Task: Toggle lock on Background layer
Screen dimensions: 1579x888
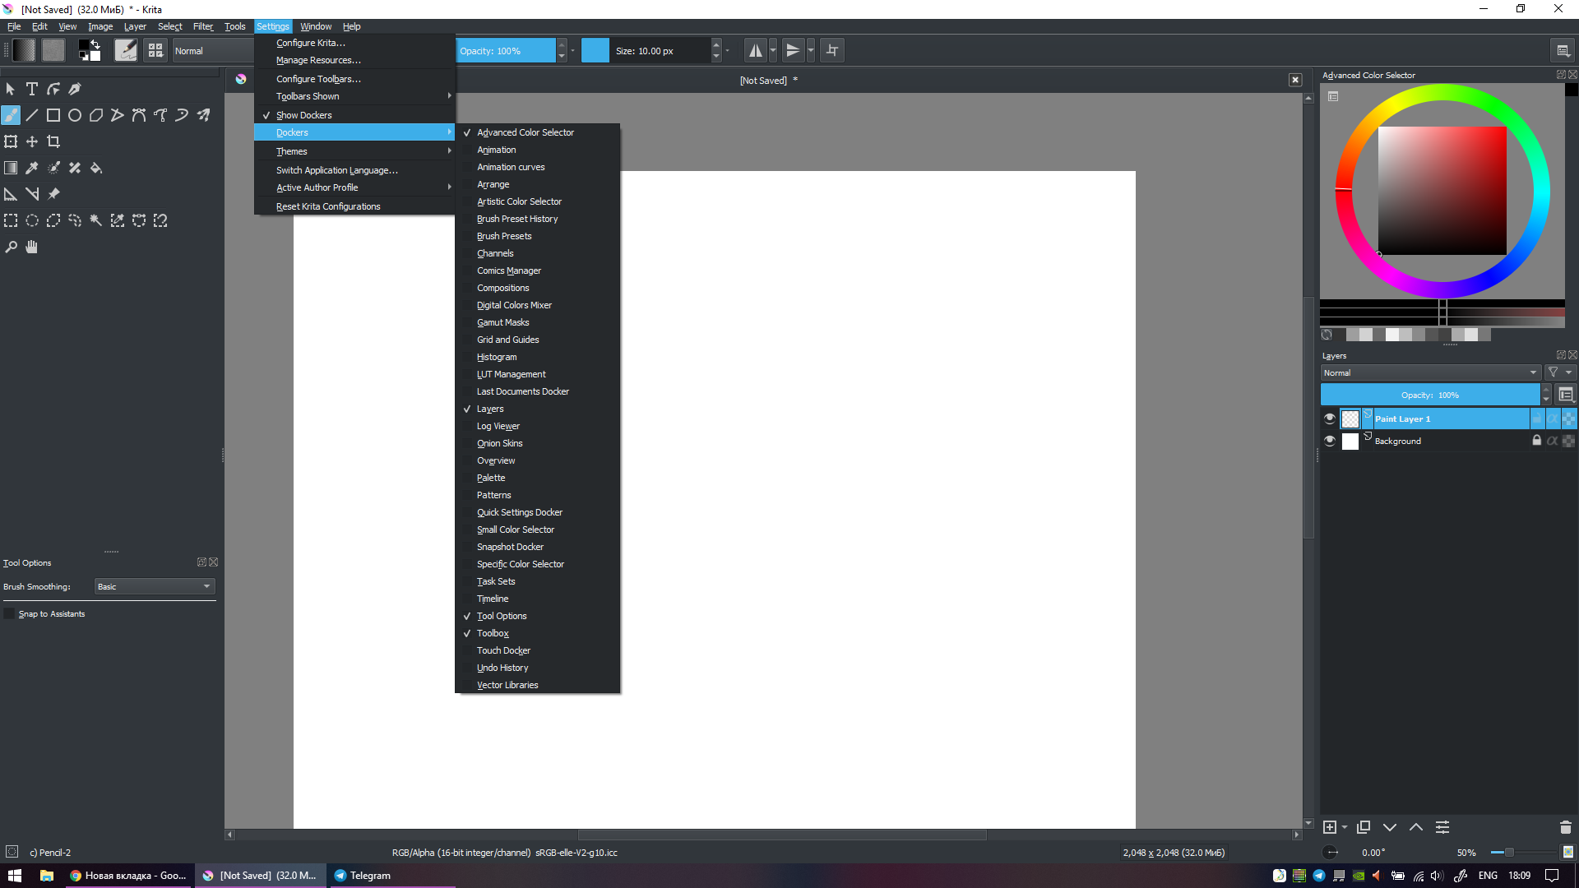Action: coord(1536,441)
